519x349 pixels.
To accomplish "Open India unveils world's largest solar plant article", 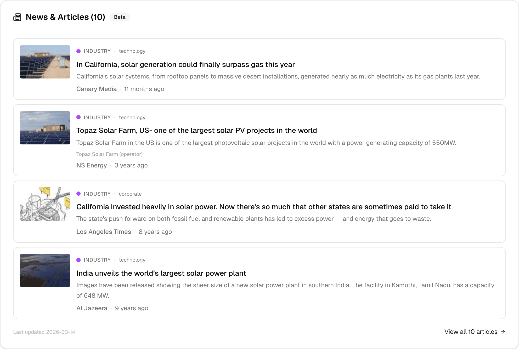I will [x=161, y=273].
